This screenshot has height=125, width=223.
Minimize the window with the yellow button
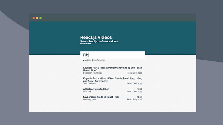[x=37, y=18]
